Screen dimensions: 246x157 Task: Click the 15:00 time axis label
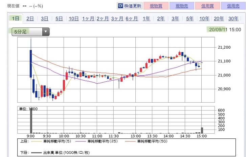202,136
